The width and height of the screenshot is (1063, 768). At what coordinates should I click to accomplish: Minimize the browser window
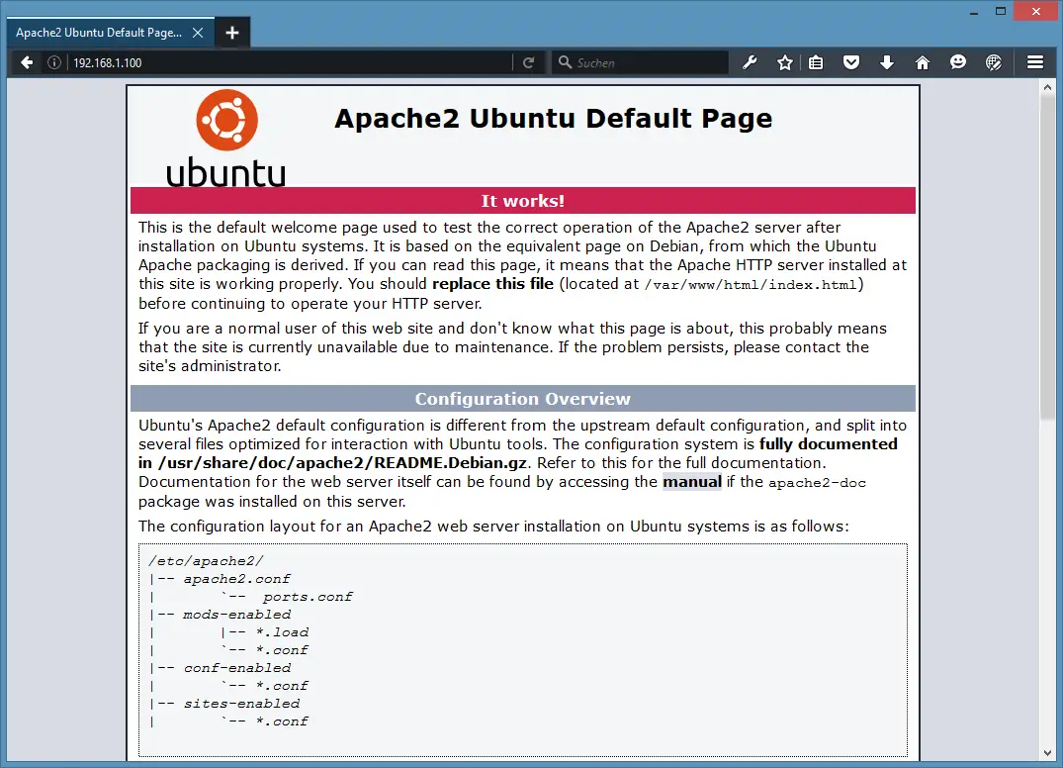pos(974,12)
